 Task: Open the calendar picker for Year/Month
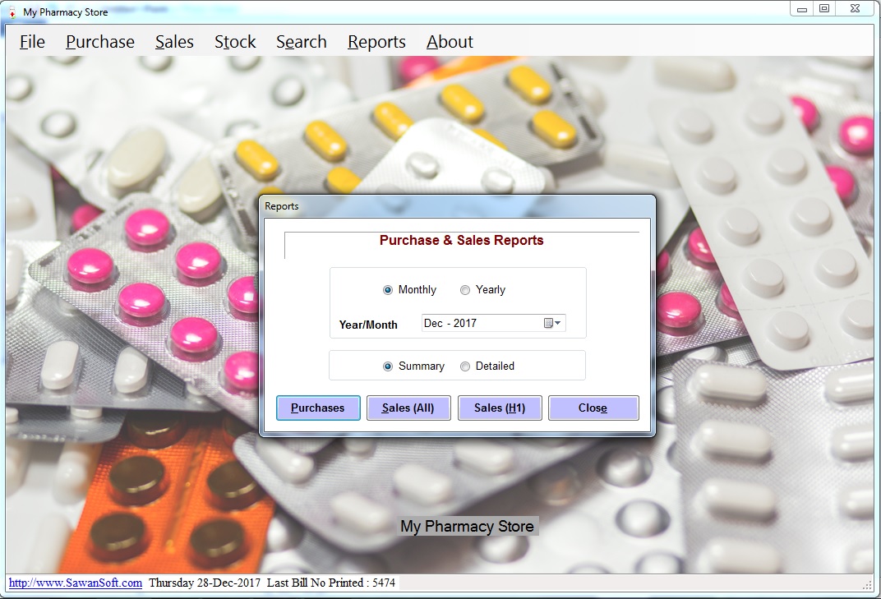coord(552,324)
